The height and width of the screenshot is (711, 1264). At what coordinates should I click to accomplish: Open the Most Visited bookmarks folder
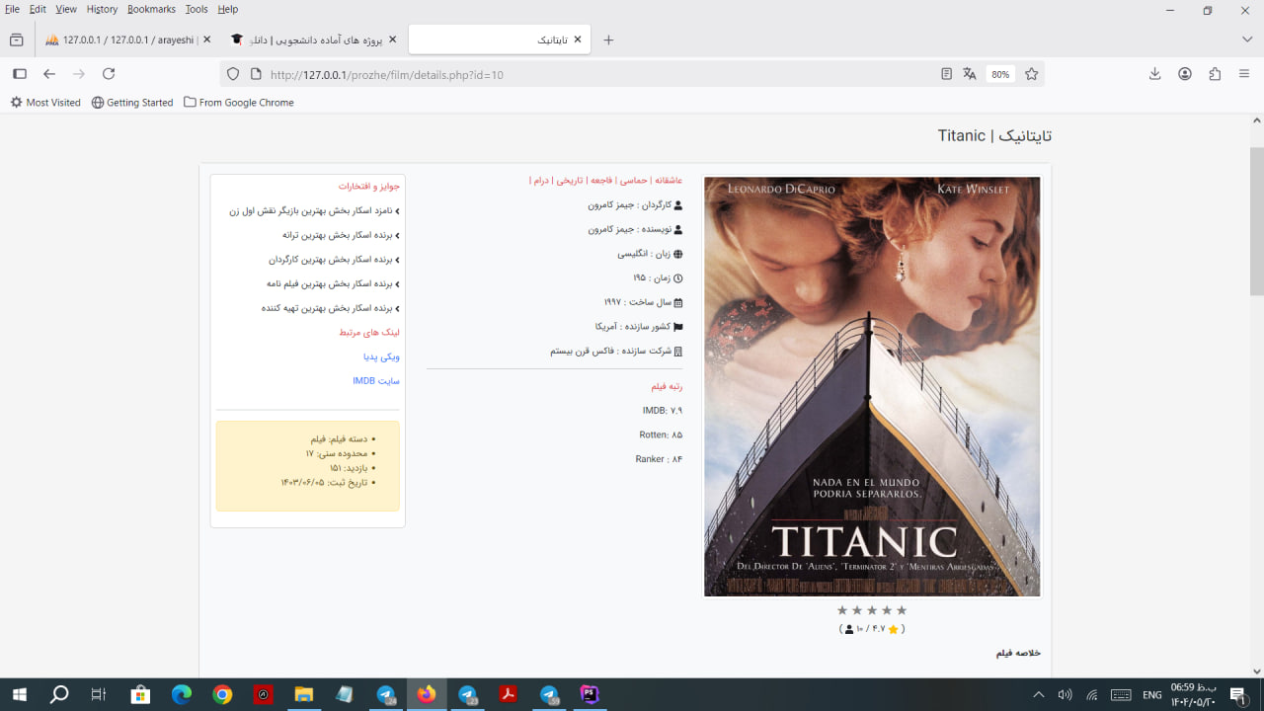45,103
